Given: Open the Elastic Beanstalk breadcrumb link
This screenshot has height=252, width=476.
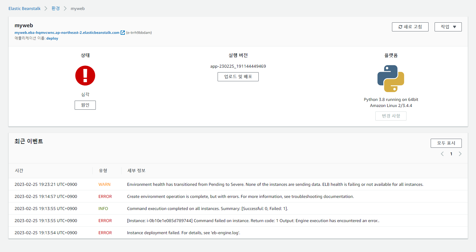Looking at the screenshot, I should point(24,8).
